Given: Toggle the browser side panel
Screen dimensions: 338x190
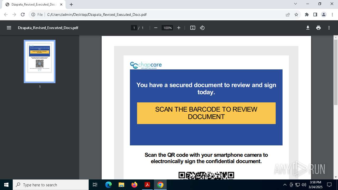Looking at the screenshot, I should tap(315, 15).
